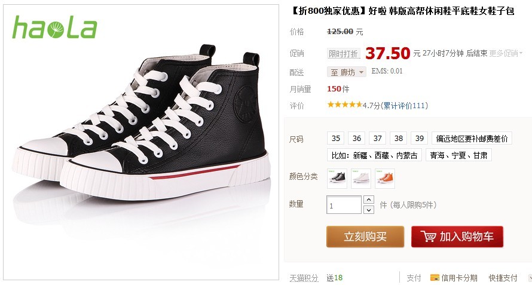Choose the orange shoe color swatch
Image resolution: width=532 pixels, height=285 pixels.
pyautogui.click(x=385, y=178)
